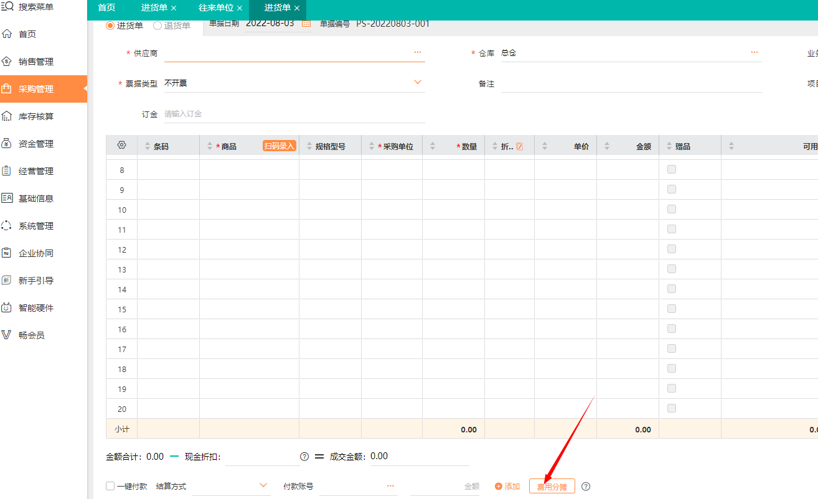Open table column settings gear icon
This screenshot has width=818, height=499.
click(x=121, y=146)
